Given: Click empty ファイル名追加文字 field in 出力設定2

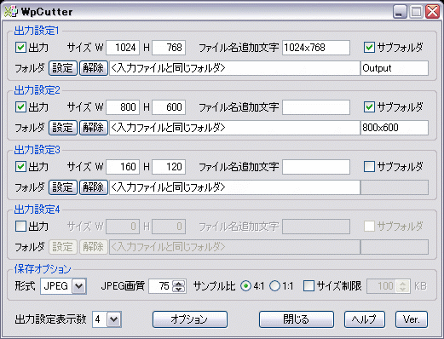Looking at the screenshot, I should coord(316,107).
